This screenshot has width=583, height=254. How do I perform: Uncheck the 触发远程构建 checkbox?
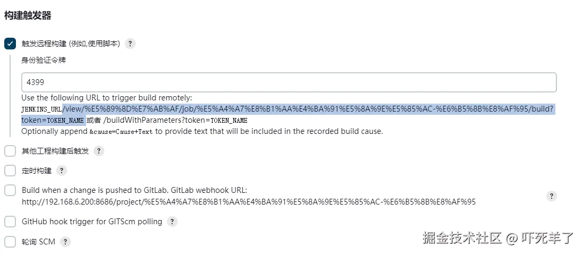pos(10,44)
